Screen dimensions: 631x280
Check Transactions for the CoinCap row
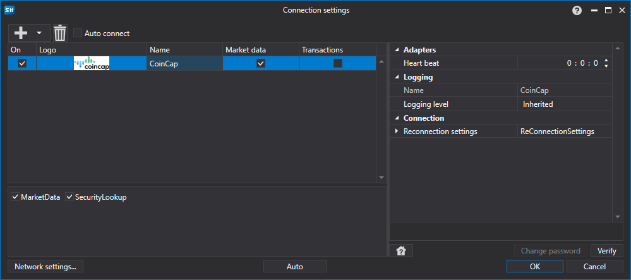[338, 63]
